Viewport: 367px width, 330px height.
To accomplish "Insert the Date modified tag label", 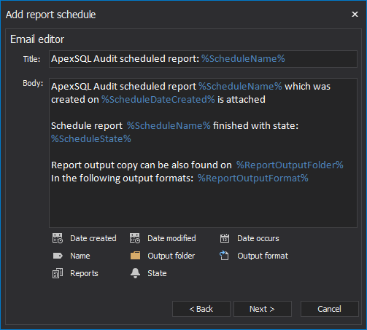I will tap(171, 238).
